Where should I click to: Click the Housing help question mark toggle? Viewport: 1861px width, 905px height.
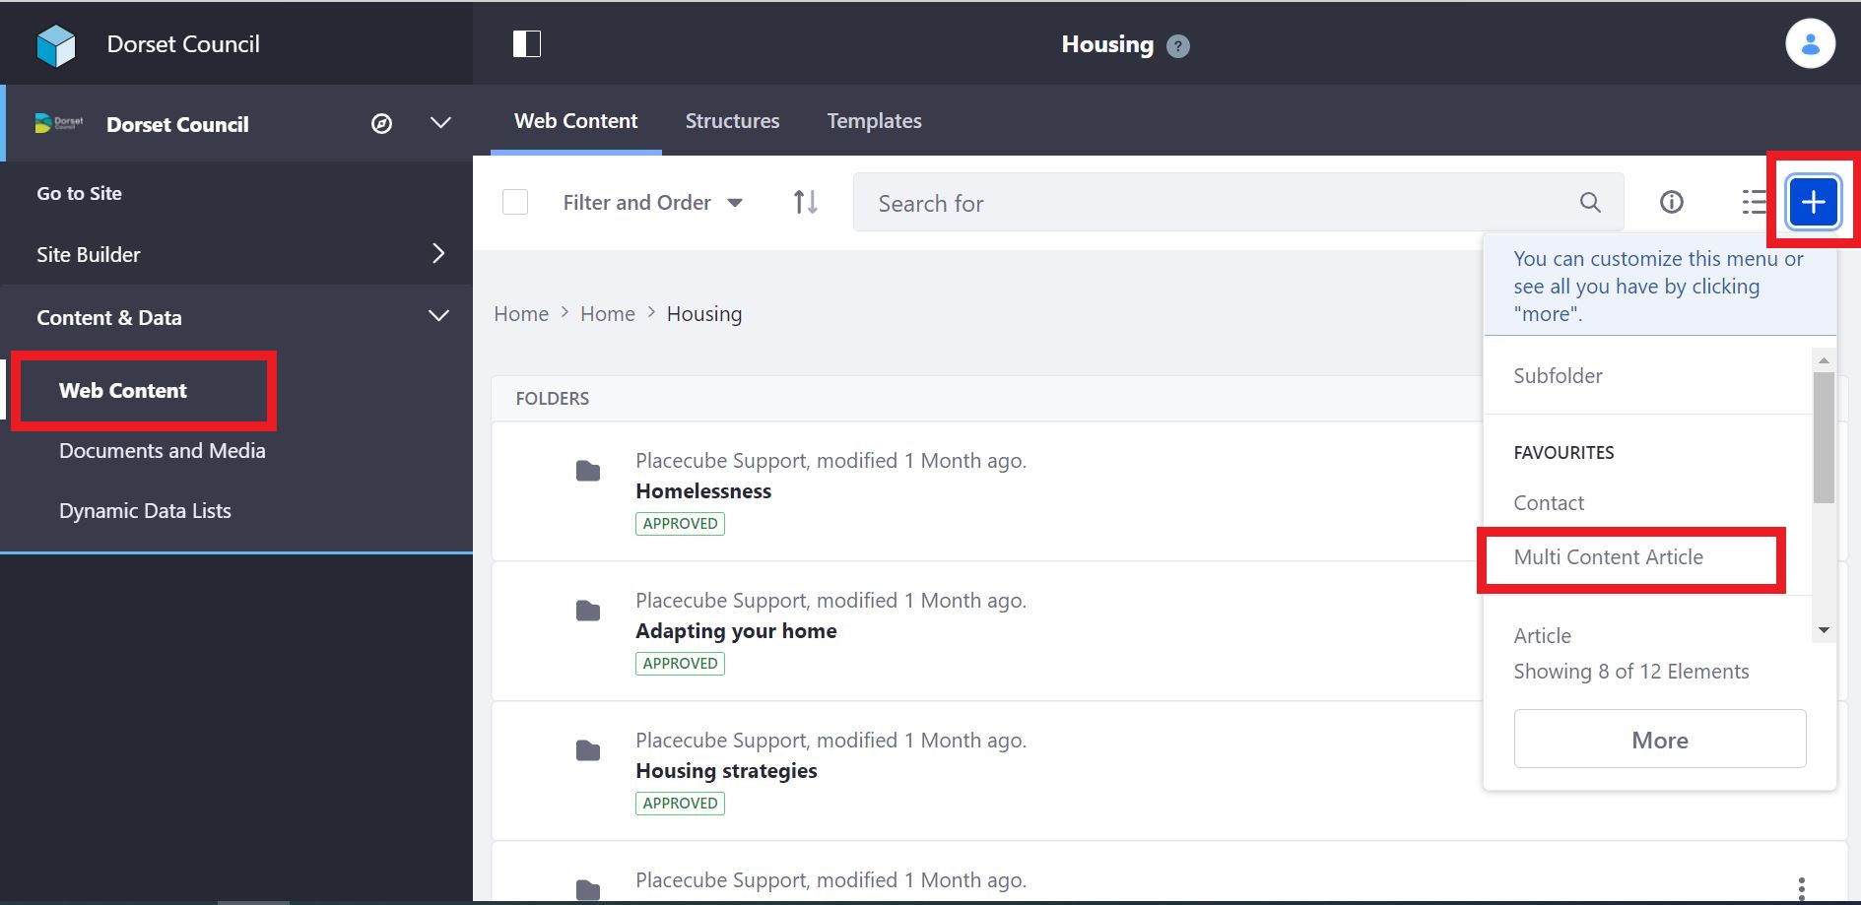tap(1176, 45)
